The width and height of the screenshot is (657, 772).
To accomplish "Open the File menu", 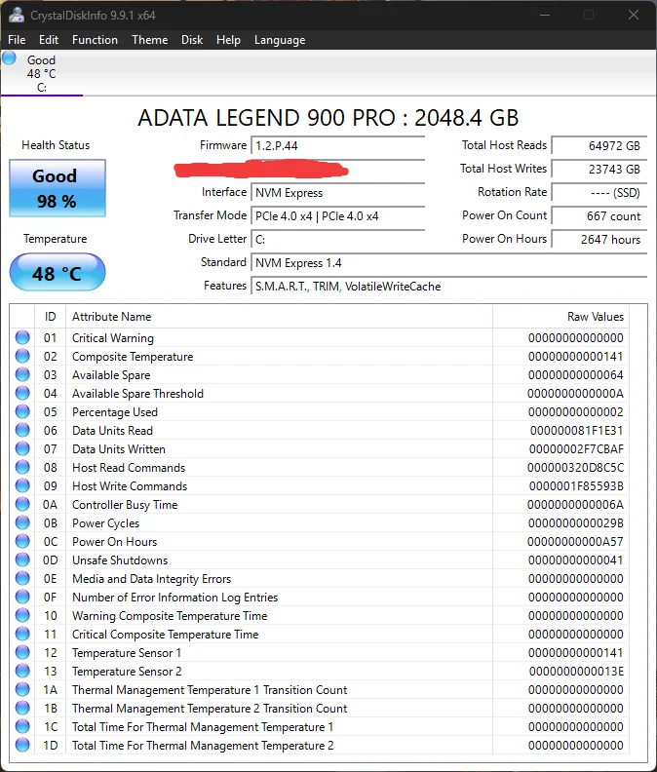I will pos(17,40).
